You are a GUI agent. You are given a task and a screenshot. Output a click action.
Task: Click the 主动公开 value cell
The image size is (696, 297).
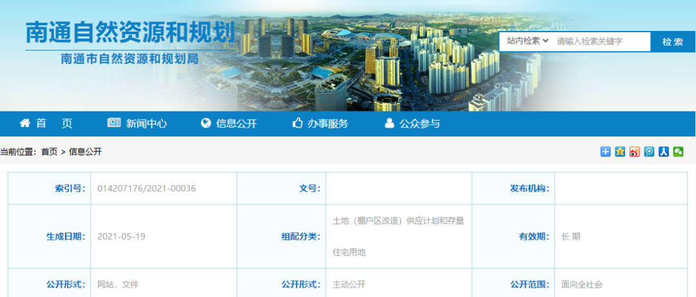coord(349,284)
